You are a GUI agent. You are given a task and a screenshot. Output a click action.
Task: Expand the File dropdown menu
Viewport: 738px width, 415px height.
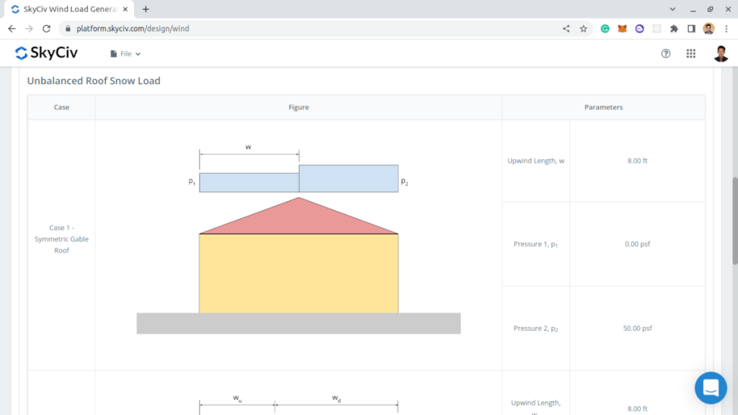(x=124, y=53)
